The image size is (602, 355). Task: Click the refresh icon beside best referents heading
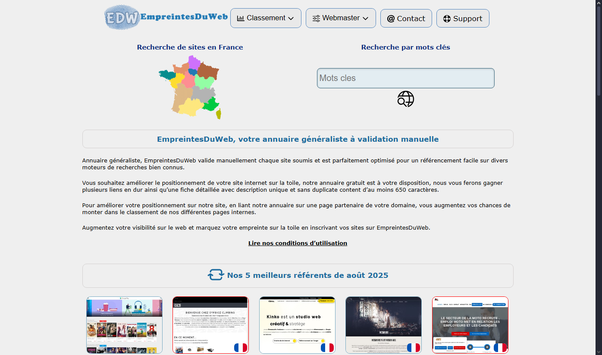tap(216, 275)
